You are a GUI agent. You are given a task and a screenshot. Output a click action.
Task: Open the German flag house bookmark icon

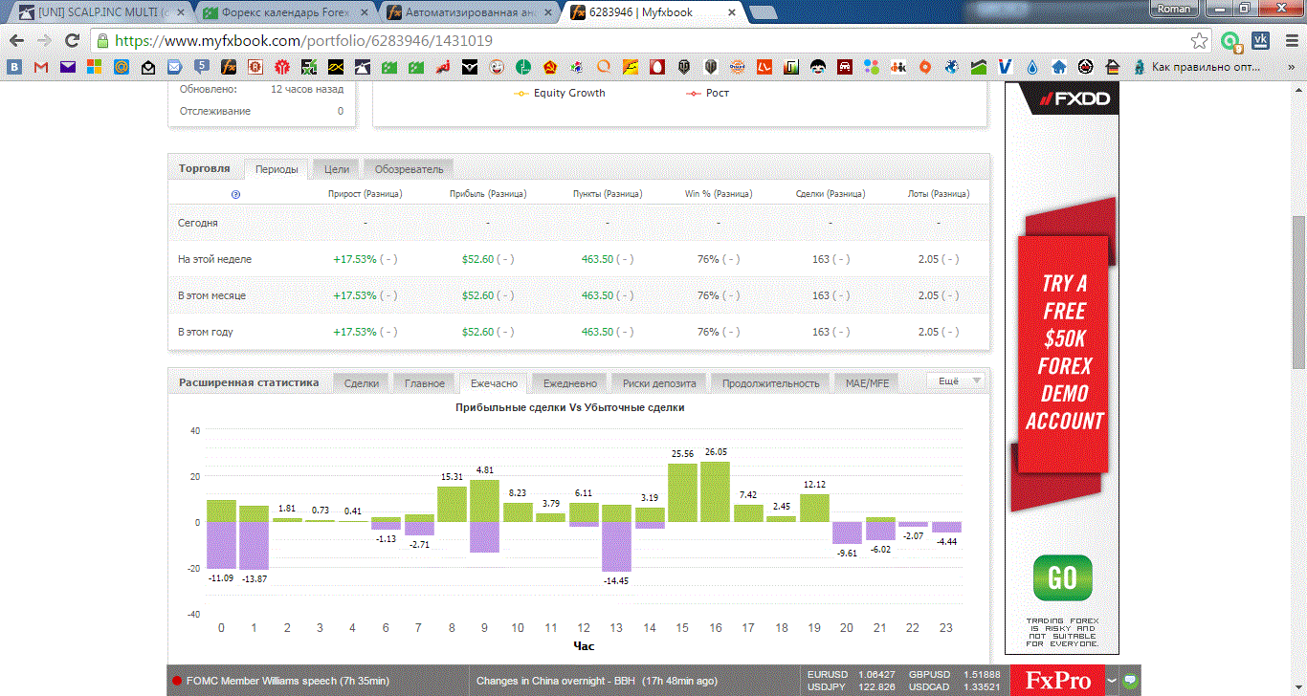click(x=1112, y=68)
